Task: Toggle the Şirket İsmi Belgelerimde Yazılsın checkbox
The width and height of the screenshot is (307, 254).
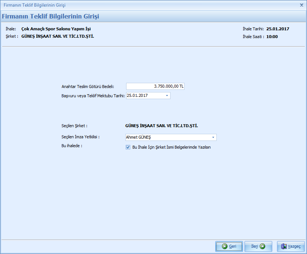Action: [x=128, y=147]
